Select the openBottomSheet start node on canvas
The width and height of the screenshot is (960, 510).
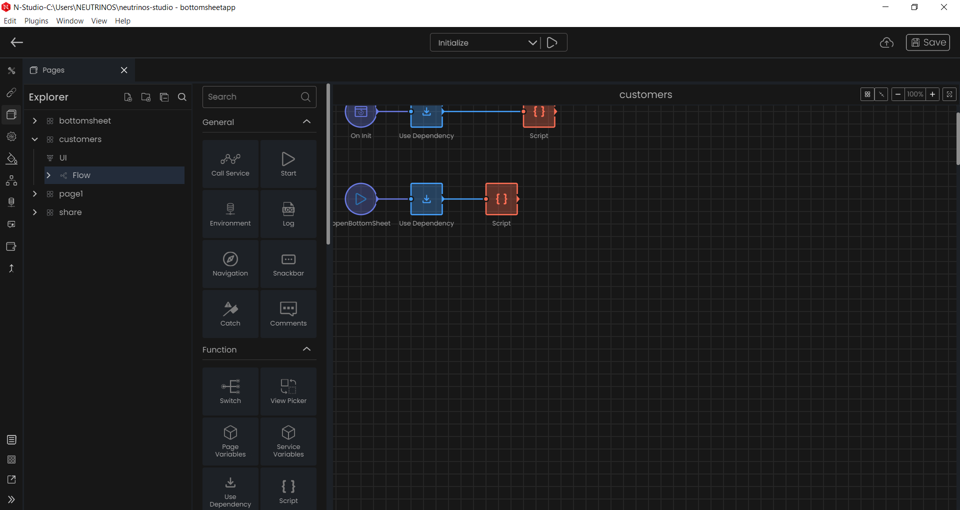pyautogui.click(x=360, y=199)
